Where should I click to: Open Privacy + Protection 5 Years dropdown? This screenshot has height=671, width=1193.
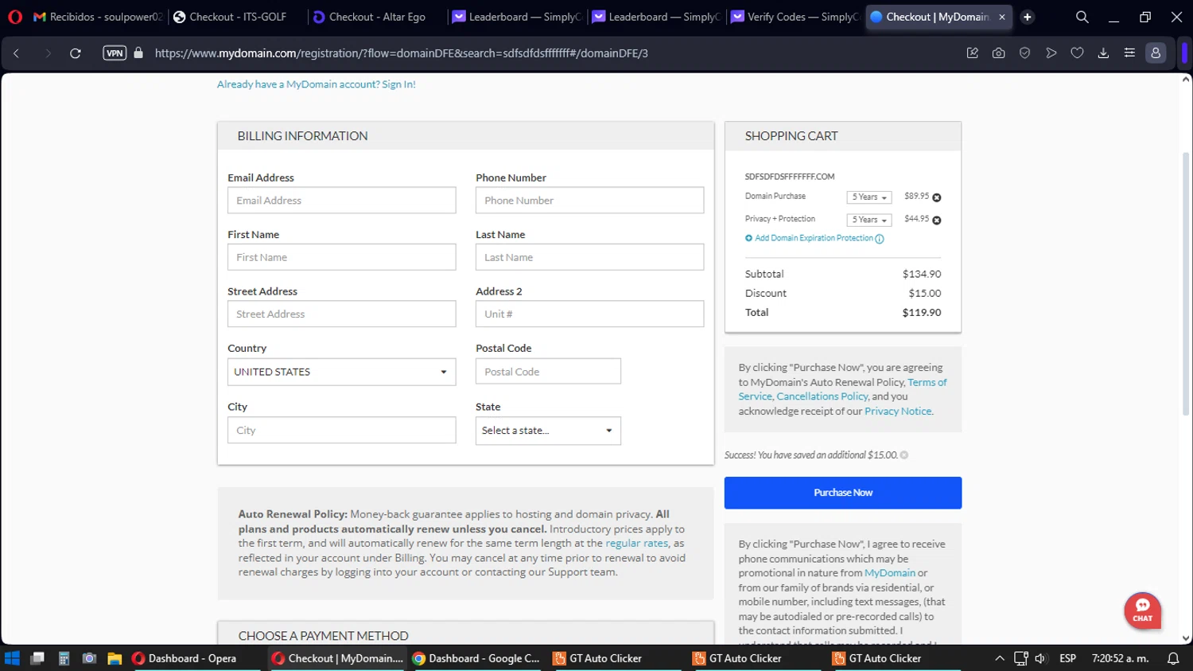[869, 220]
